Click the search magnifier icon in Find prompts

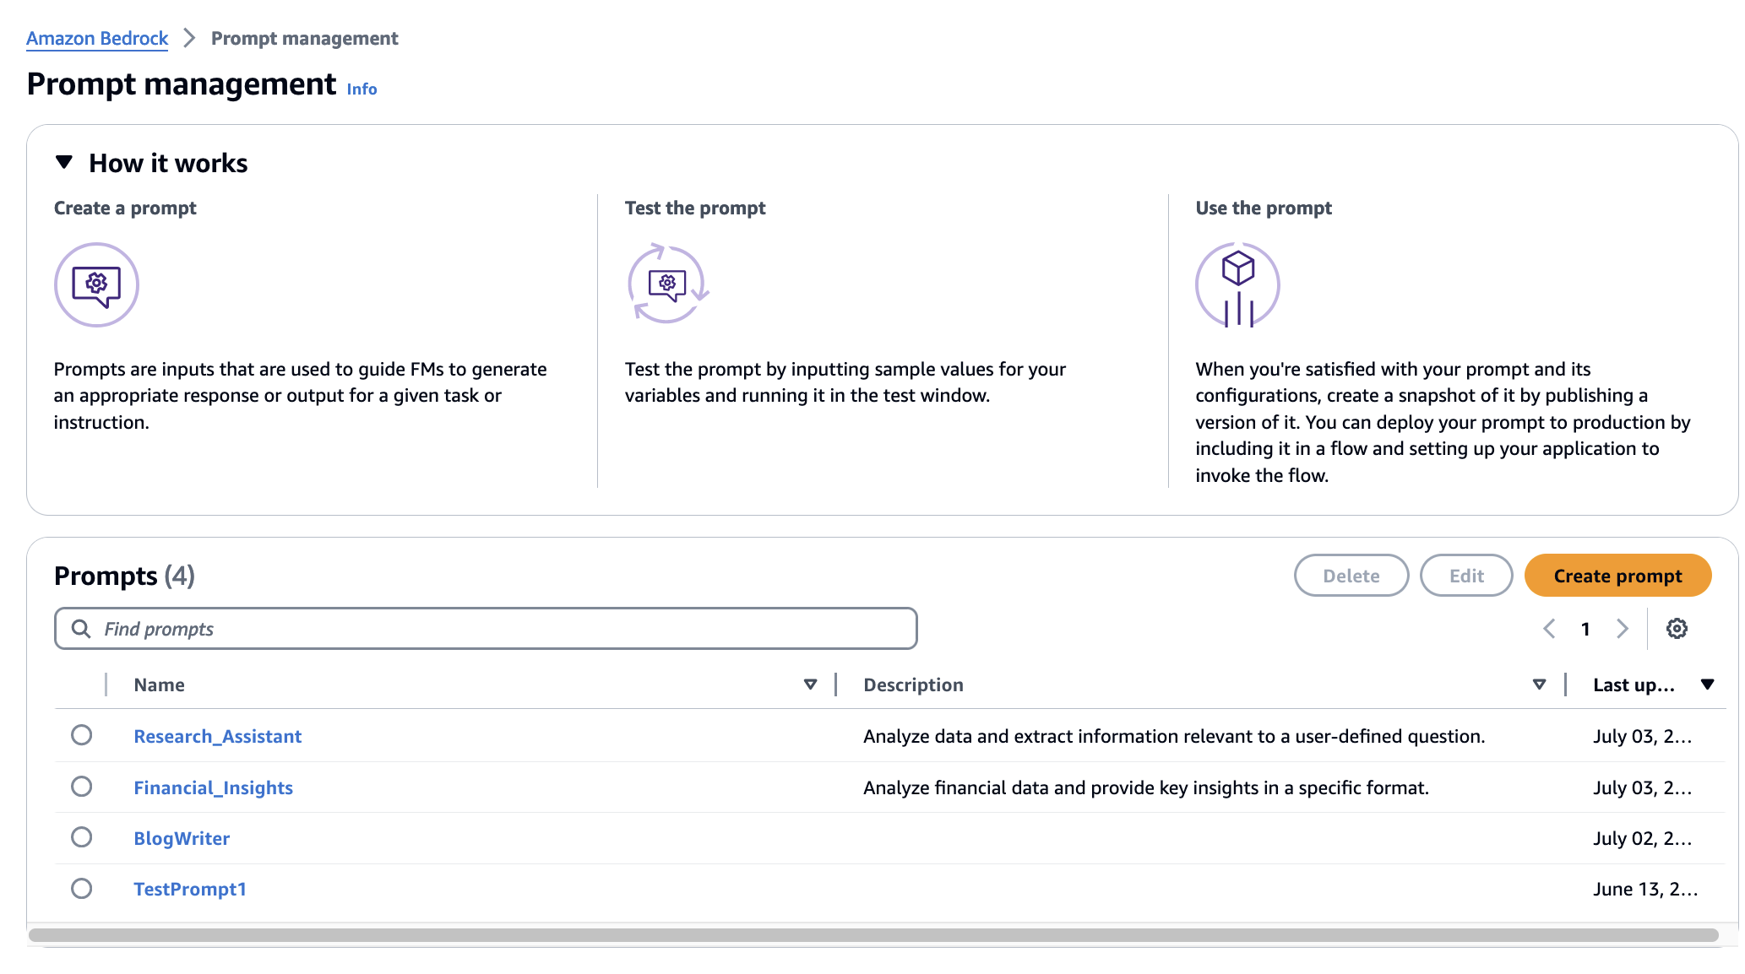click(81, 629)
